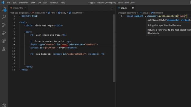Click const number1 declaration in app.ts
Viewport: 191px width, 107px height.
(x=135, y=16)
